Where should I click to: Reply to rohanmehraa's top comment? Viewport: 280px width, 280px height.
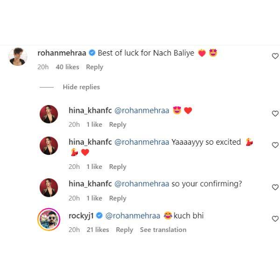[95, 67]
